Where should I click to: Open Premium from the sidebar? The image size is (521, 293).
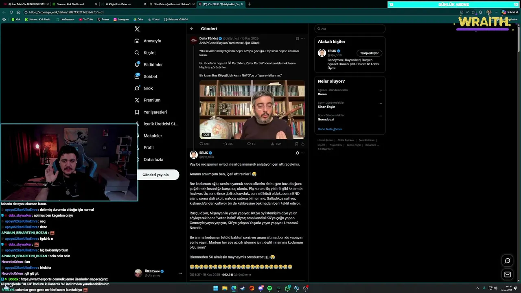[x=147, y=100]
